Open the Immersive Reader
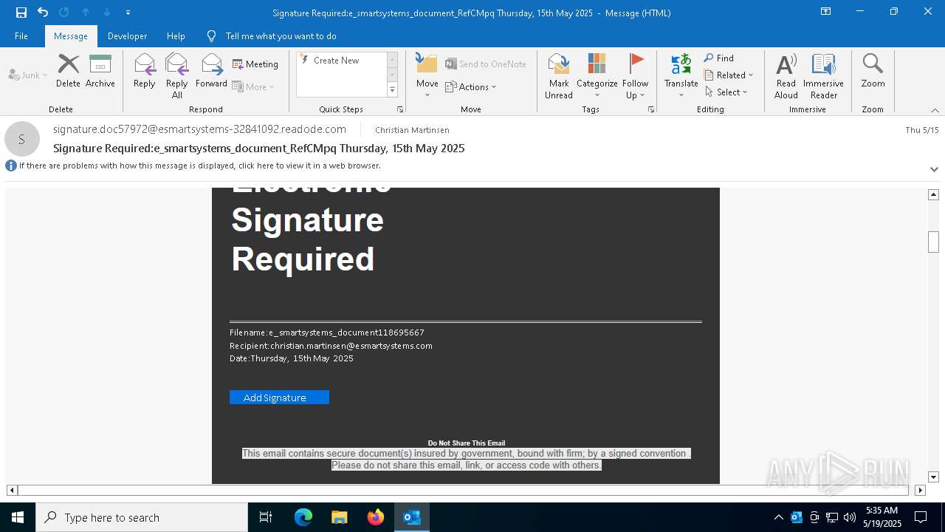 point(823,75)
